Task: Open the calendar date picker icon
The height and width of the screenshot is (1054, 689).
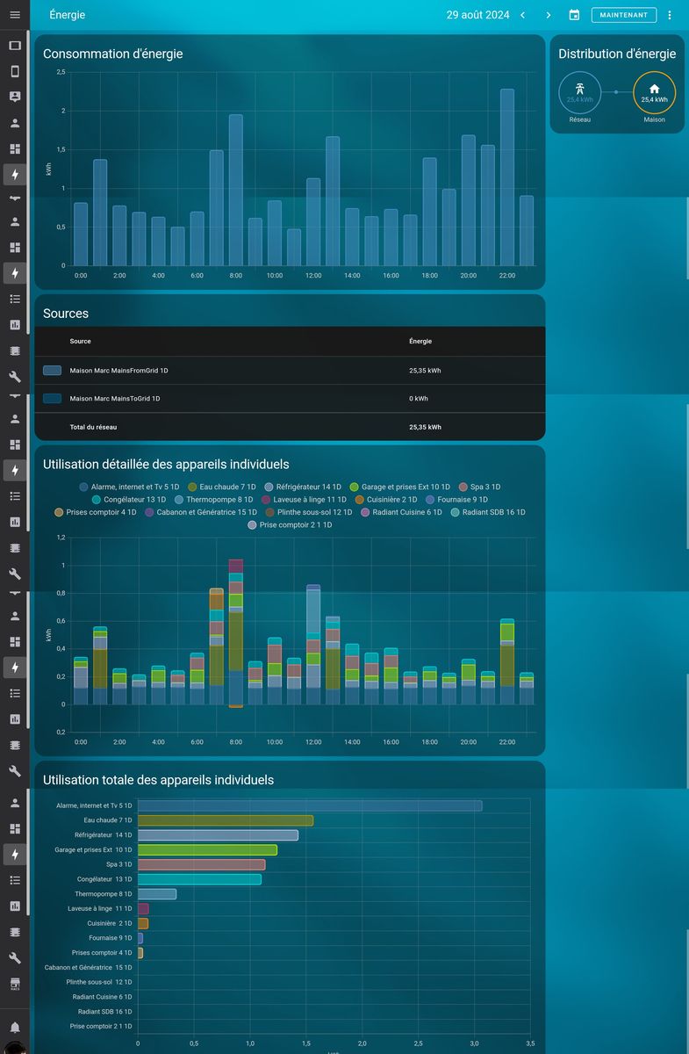Action: pos(574,15)
